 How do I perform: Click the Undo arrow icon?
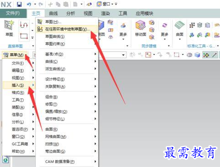pos(29,5)
